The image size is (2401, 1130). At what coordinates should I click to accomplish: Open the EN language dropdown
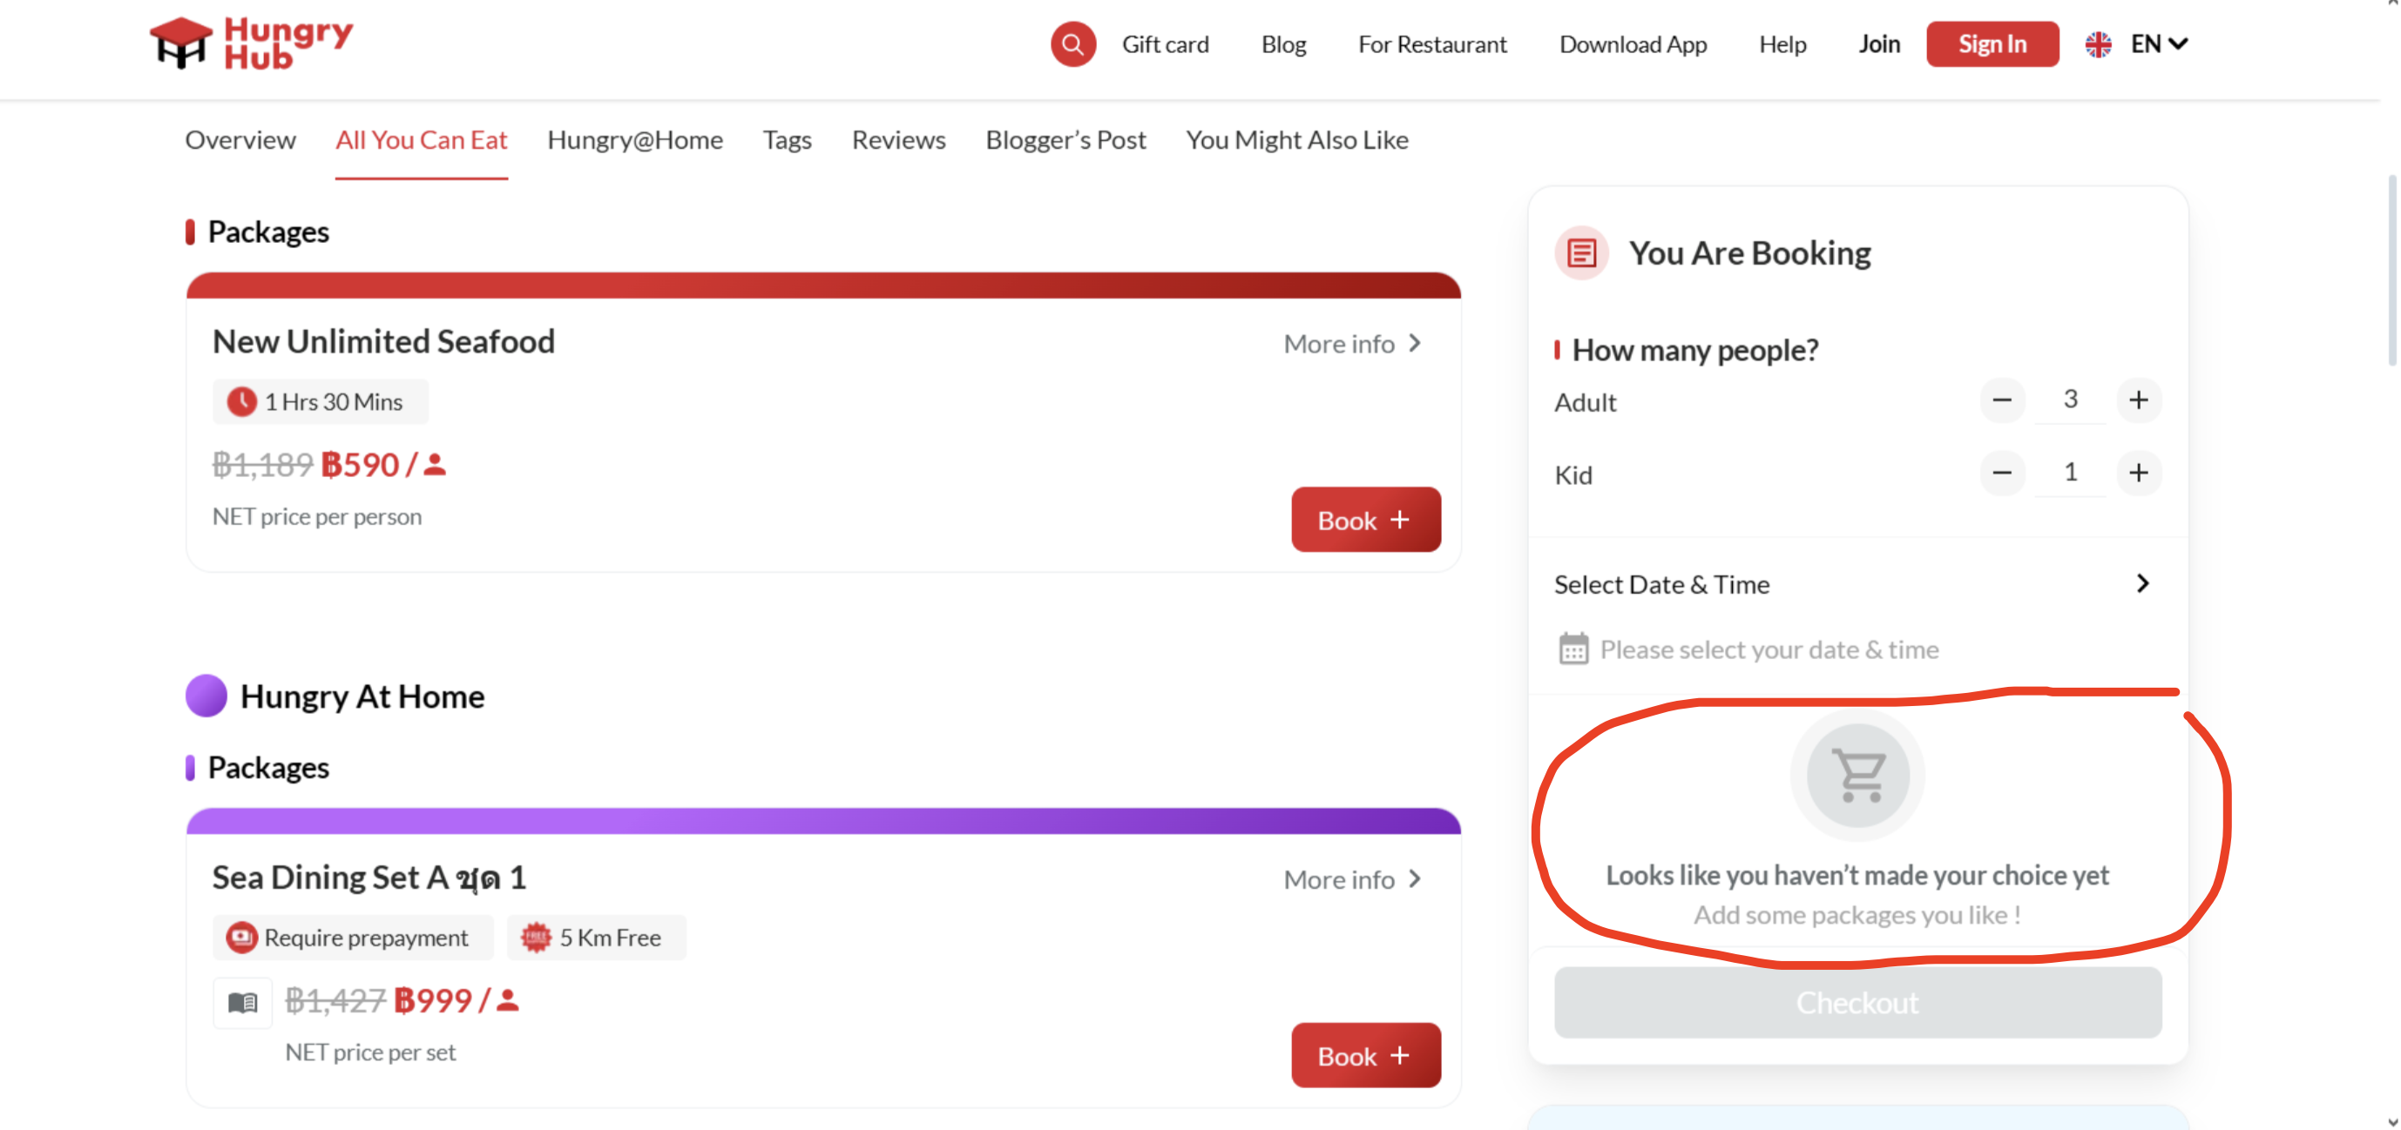2159,44
